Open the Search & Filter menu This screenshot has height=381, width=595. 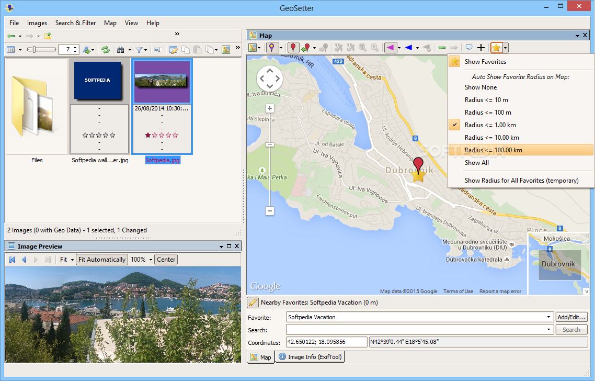click(x=75, y=23)
